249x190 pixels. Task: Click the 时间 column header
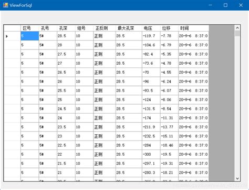pos(193,28)
